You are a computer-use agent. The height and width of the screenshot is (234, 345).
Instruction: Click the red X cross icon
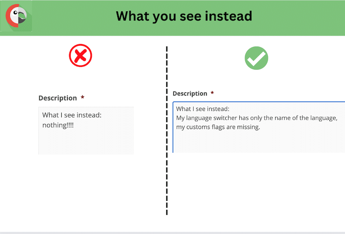81,55
